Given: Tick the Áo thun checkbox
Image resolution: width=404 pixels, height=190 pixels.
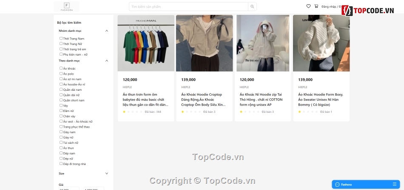Looking at the screenshot, I should click(61, 148).
